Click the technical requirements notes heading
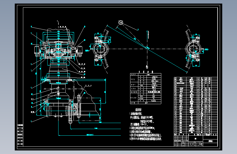Screen dimensions: 237x154 (138, 109)
